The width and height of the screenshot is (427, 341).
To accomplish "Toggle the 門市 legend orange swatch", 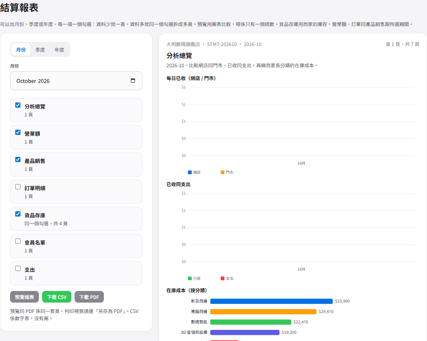I will pos(223,173).
